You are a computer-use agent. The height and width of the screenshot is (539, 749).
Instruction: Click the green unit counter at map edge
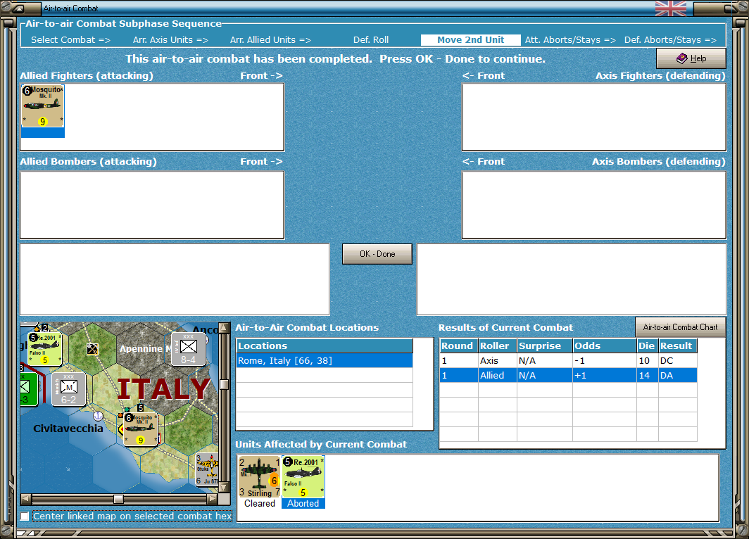click(x=28, y=389)
